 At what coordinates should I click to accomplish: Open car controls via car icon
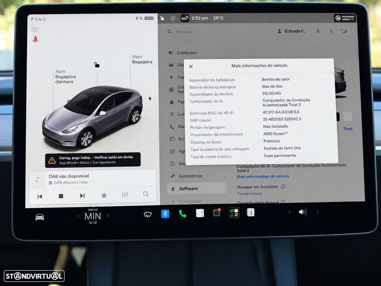point(40,217)
